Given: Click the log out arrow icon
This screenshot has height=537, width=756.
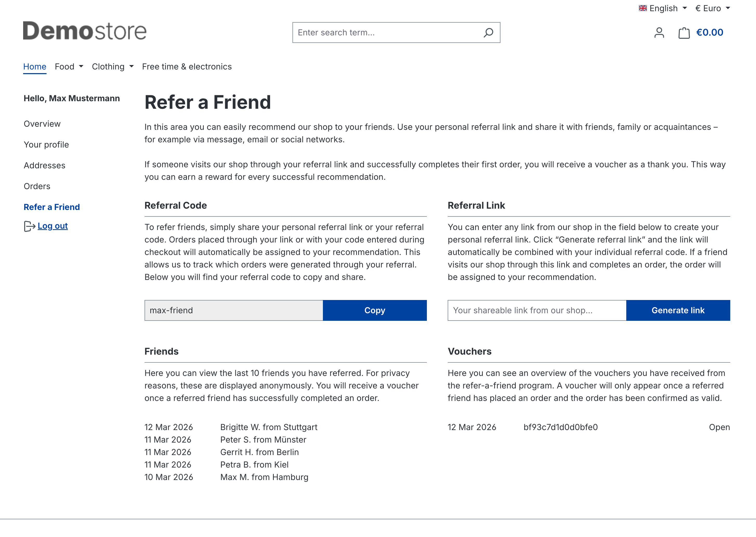Looking at the screenshot, I should (x=29, y=226).
